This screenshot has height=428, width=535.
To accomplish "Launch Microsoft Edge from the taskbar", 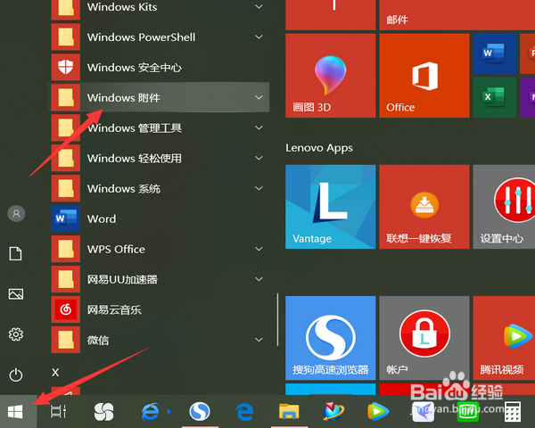I will point(244,412).
